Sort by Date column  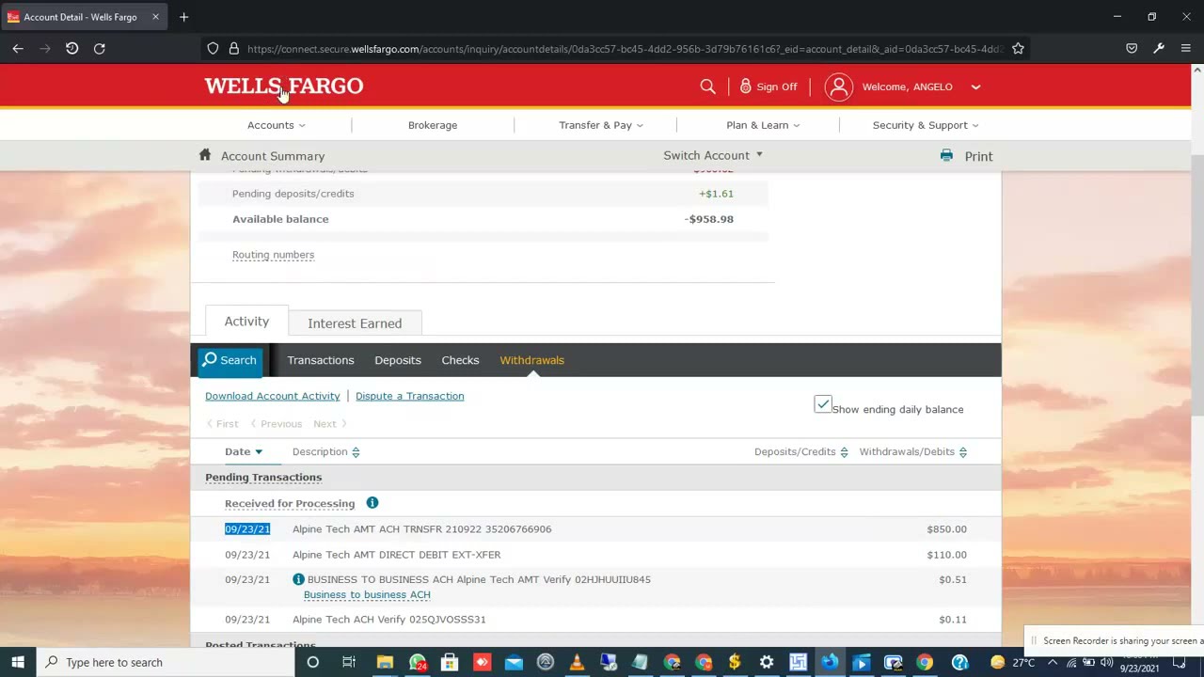tap(244, 451)
